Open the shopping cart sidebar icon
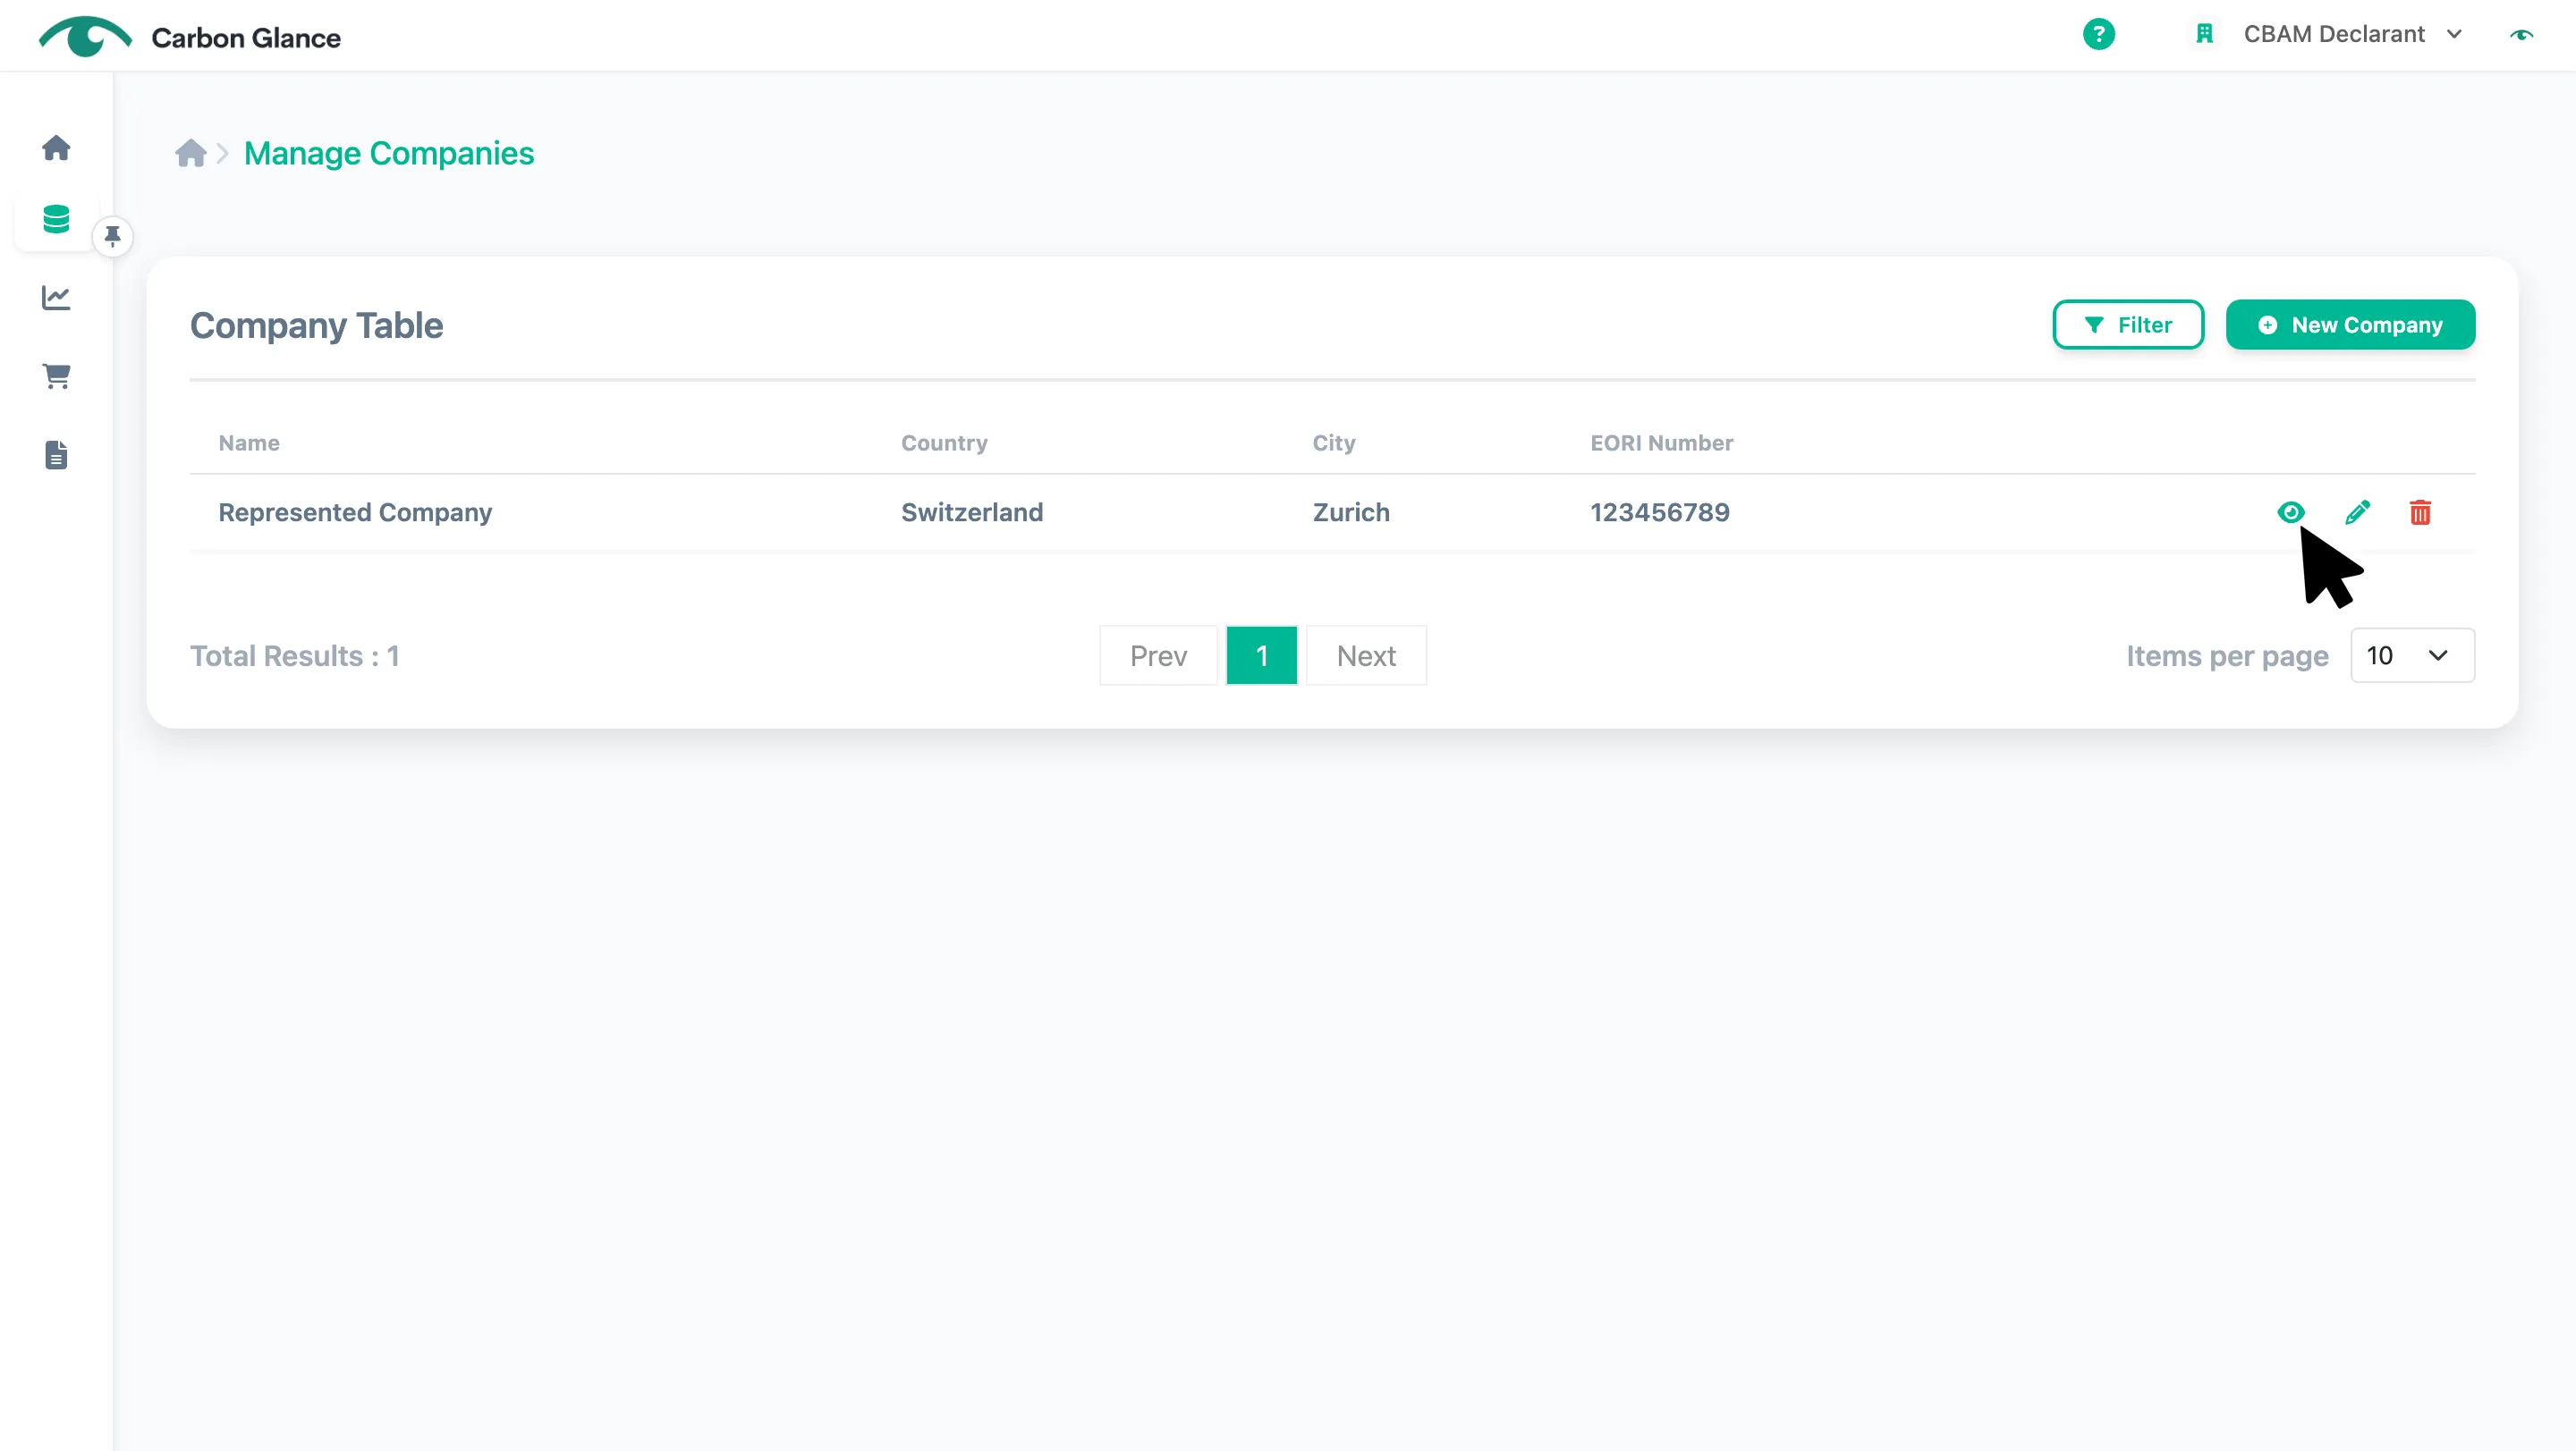 (x=56, y=375)
